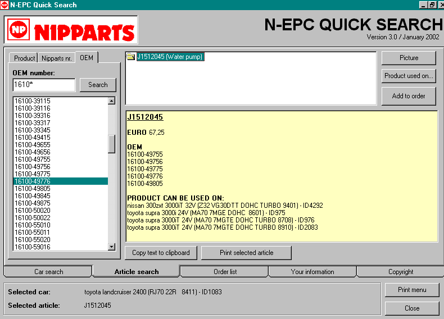Click the Search button
This screenshot has width=444, height=319.
click(98, 85)
